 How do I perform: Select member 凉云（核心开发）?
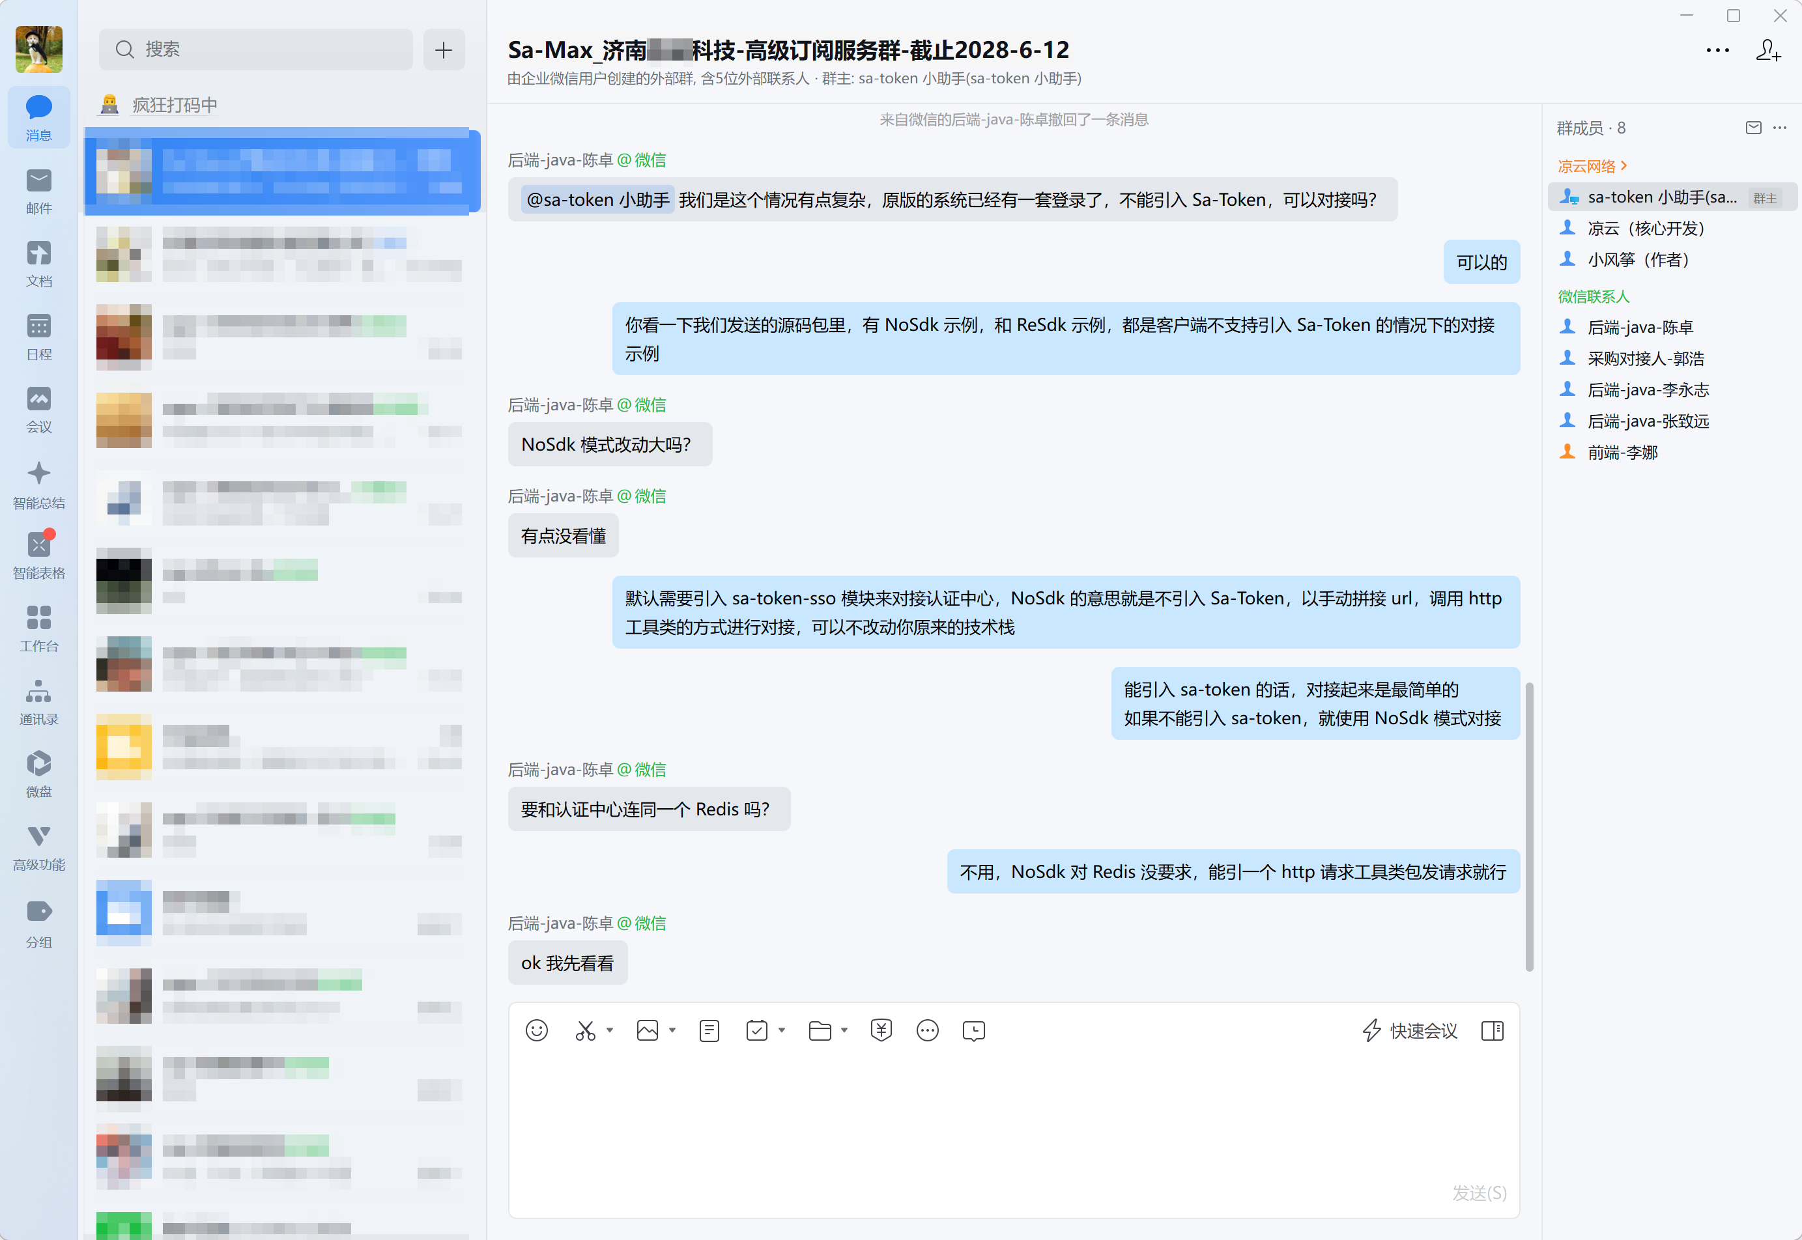click(1673, 229)
